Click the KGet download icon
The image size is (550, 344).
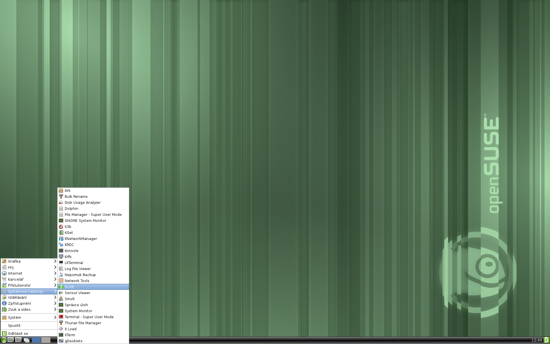pos(61,232)
